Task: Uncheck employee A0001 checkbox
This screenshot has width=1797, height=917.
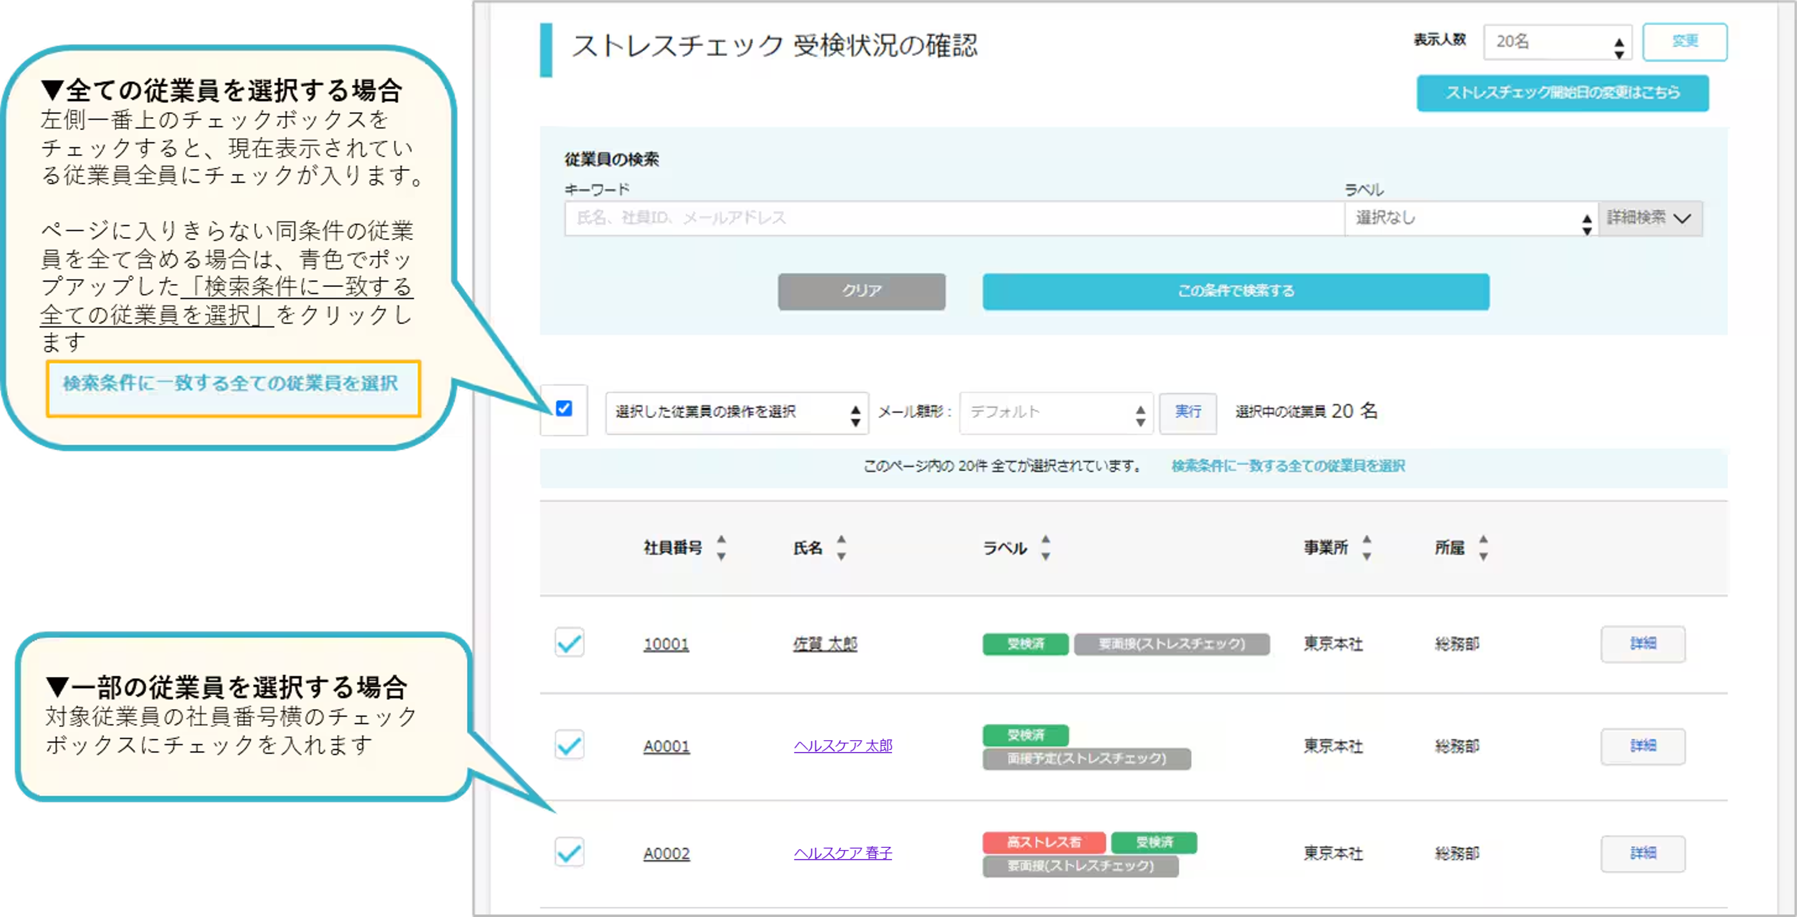Action: [569, 745]
